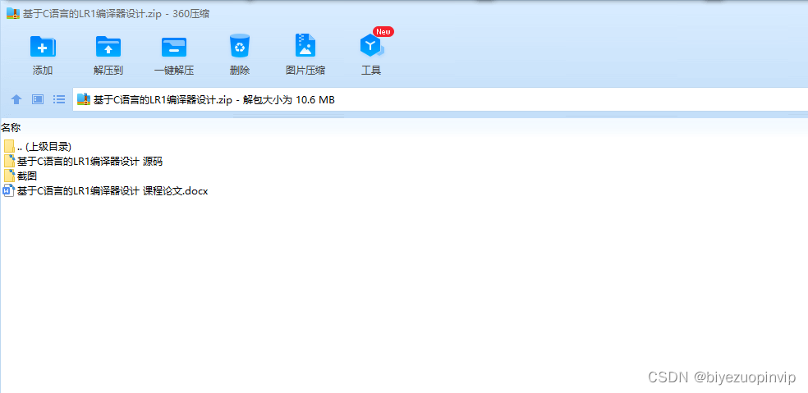The height and width of the screenshot is (393, 808).
Task: Click the 解压到 (Extract to) icon
Action: click(108, 47)
